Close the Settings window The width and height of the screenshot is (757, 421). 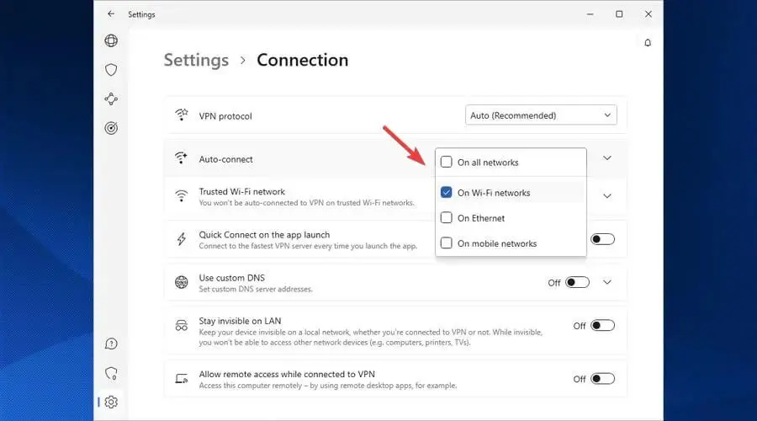pyautogui.click(x=648, y=14)
